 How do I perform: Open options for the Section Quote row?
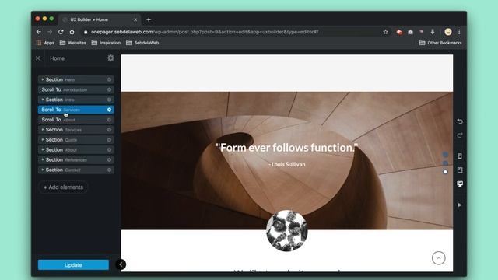109,140
